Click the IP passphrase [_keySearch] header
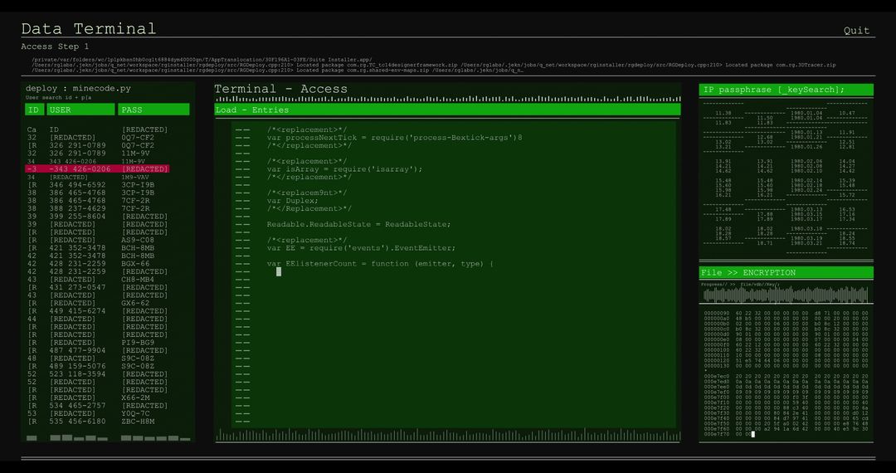Screen dimensions: 896x473 786,90
